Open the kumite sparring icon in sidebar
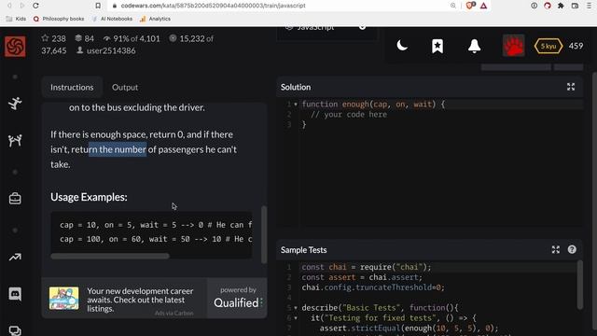 point(15,141)
